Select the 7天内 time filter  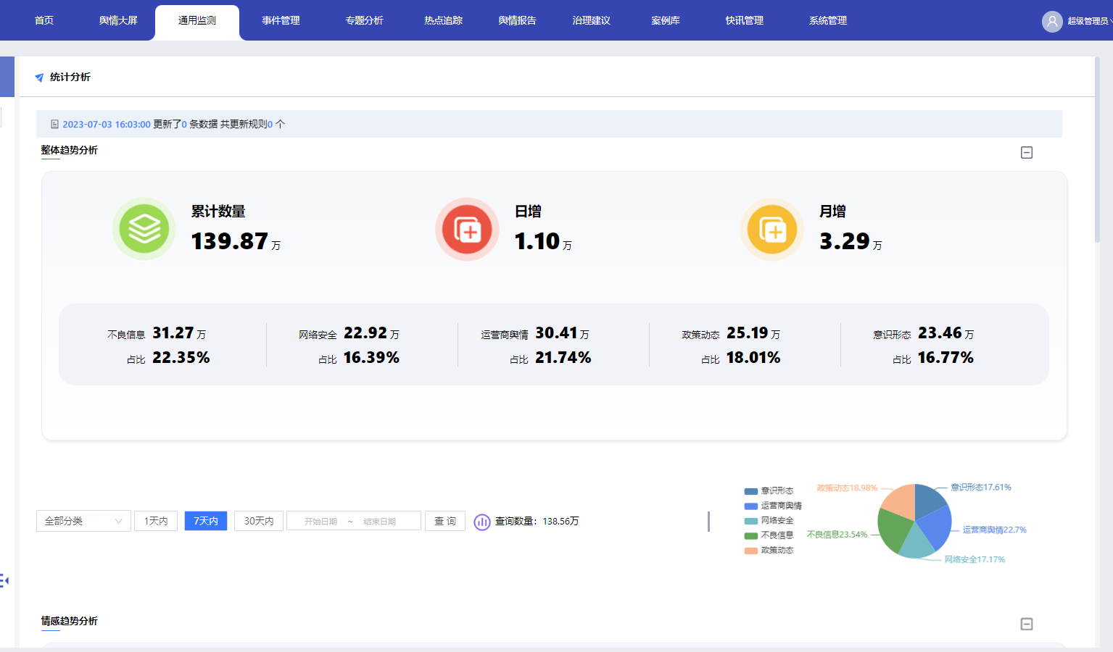click(206, 521)
